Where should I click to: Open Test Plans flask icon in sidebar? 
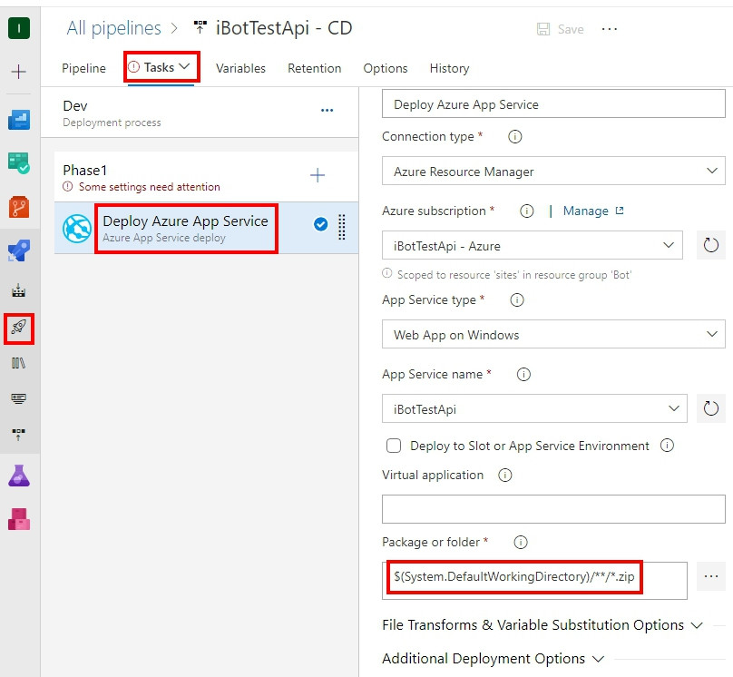19,476
